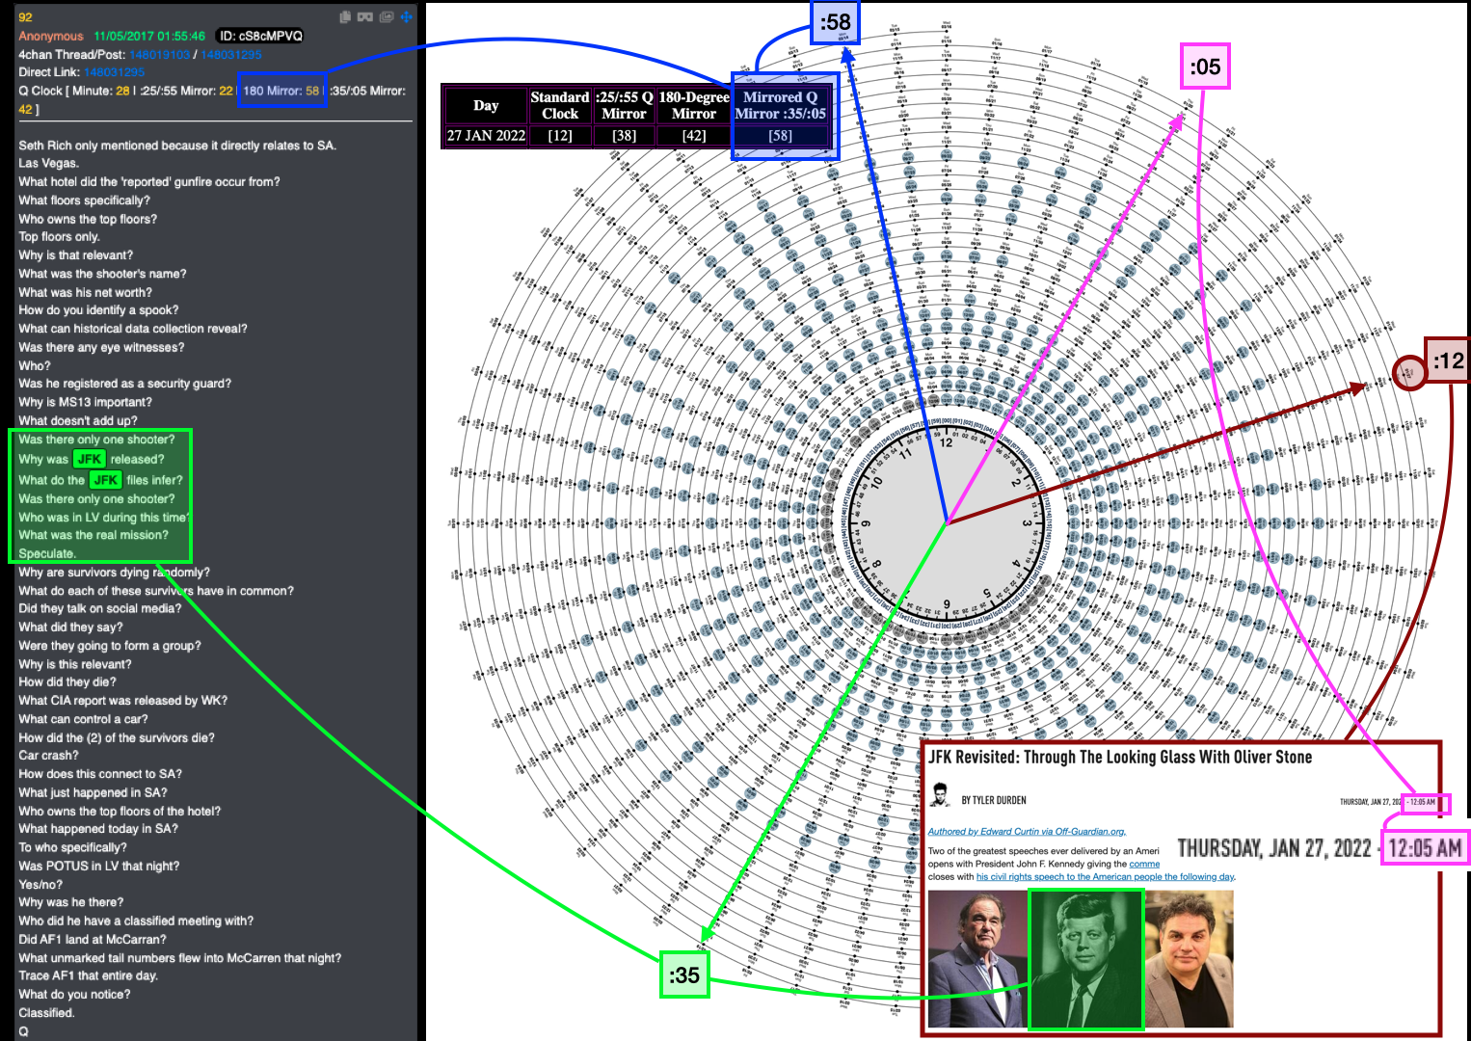The height and width of the screenshot is (1041, 1471).
Task: Click the '[38]' table cell
Action: pos(624,136)
